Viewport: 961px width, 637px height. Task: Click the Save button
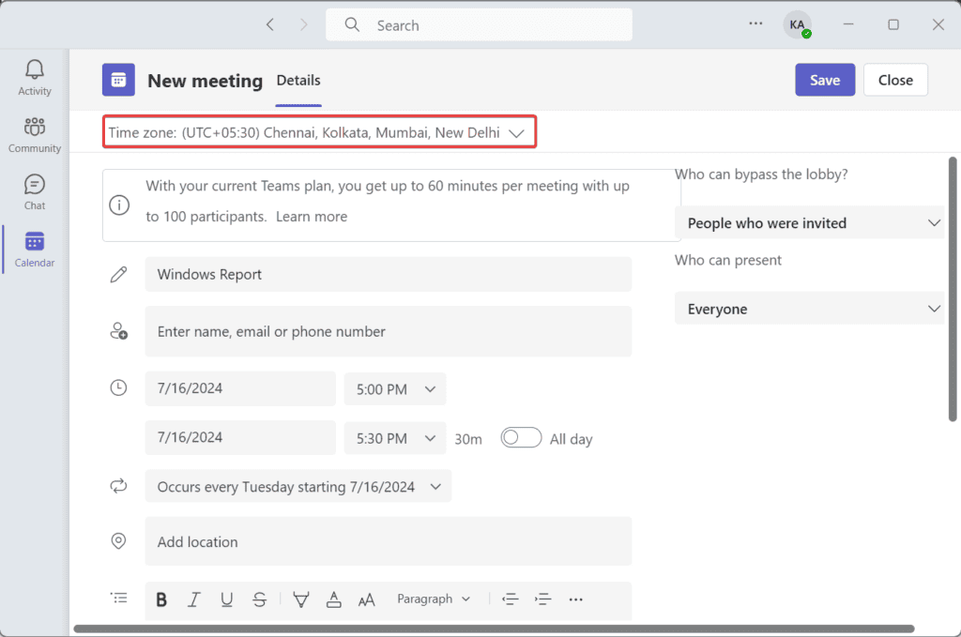click(x=825, y=80)
